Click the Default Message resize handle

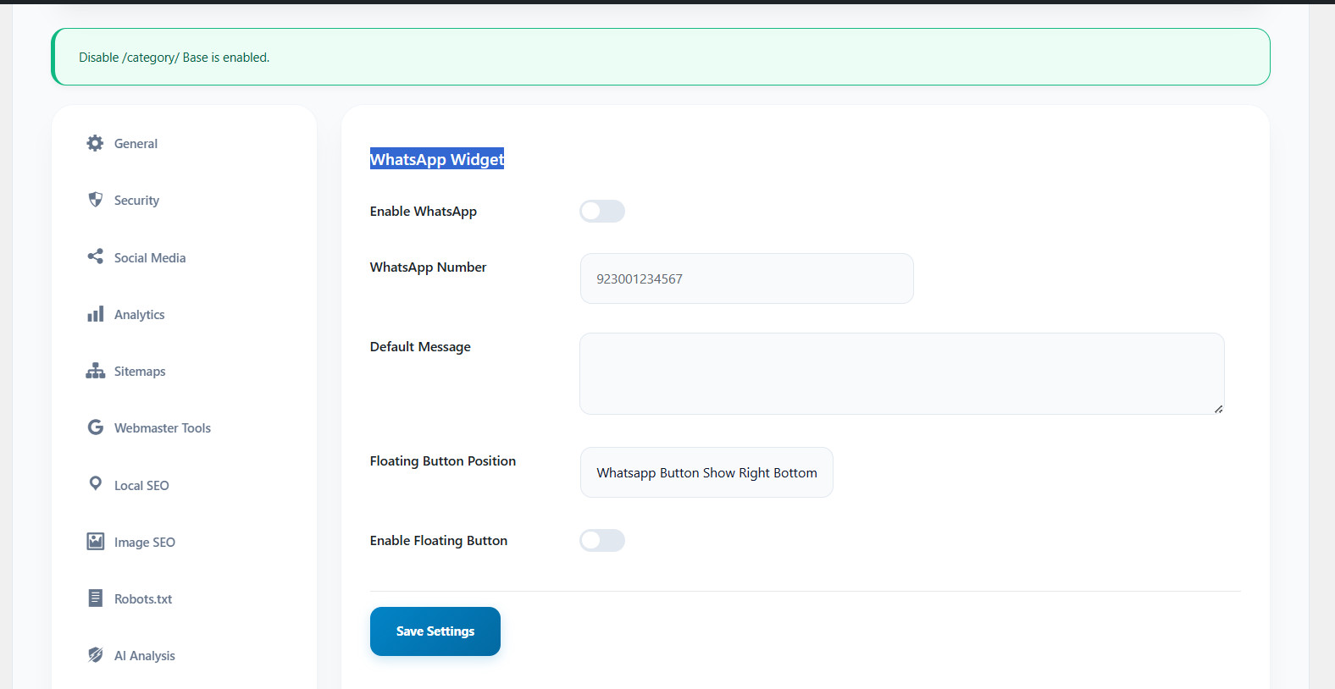click(1218, 409)
